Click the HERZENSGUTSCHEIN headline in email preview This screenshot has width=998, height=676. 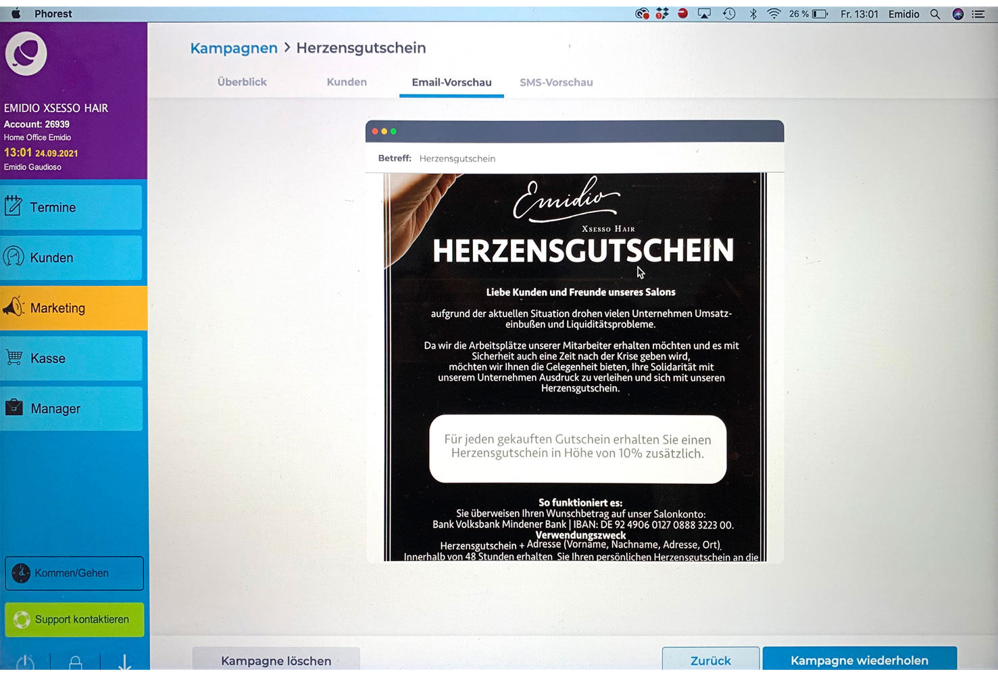(583, 250)
